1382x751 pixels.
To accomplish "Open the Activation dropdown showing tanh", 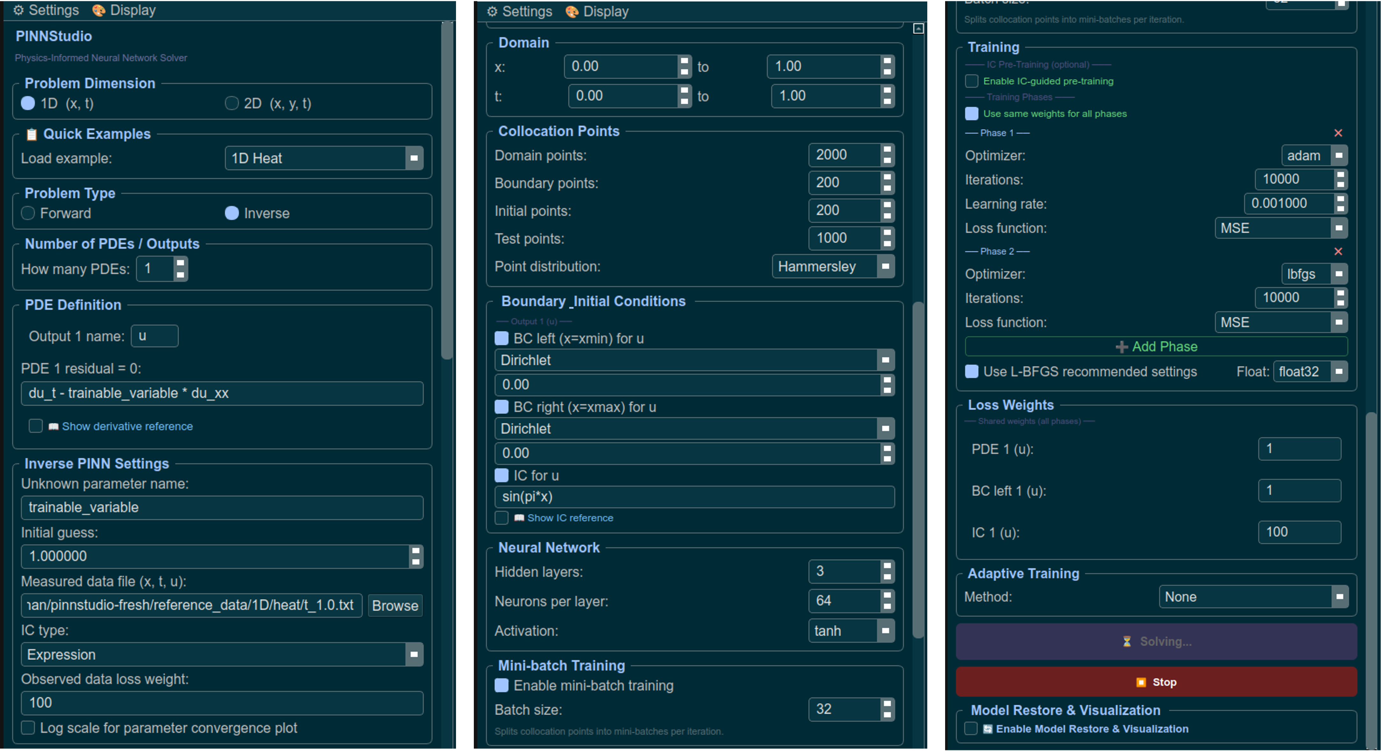I will point(851,631).
